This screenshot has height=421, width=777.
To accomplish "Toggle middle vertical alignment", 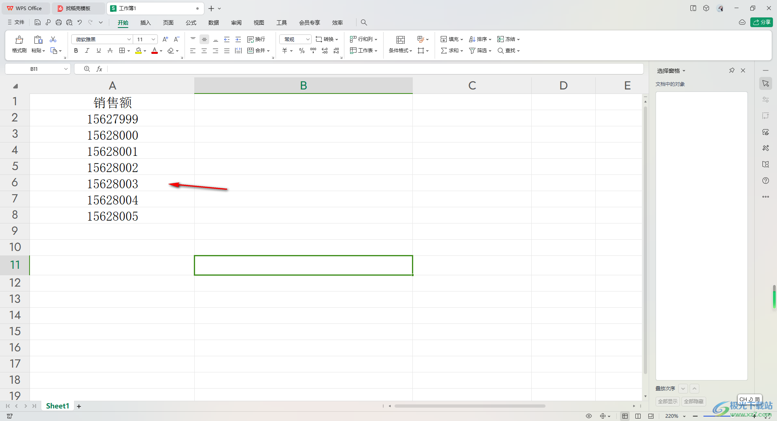I will [204, 39].
